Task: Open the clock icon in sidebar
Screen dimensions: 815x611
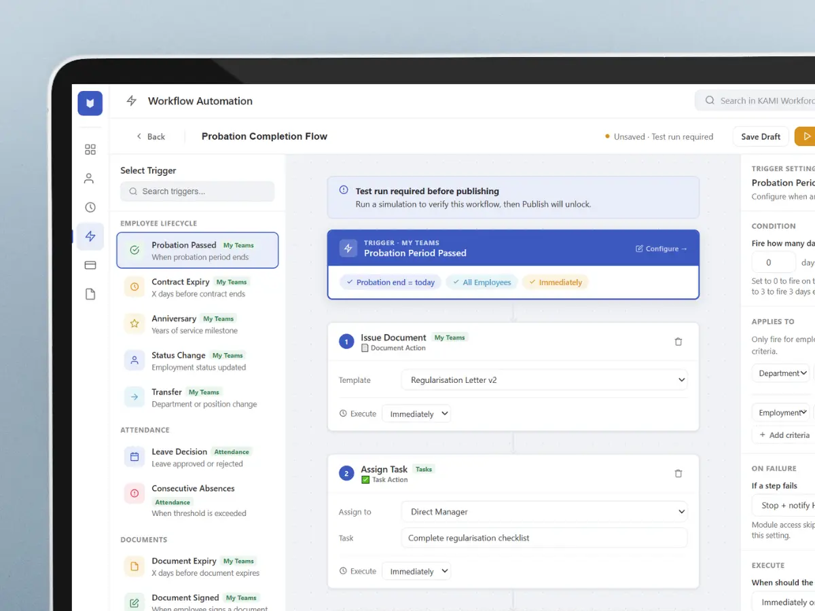Action: pyautogui.click(x=90, y=208)
